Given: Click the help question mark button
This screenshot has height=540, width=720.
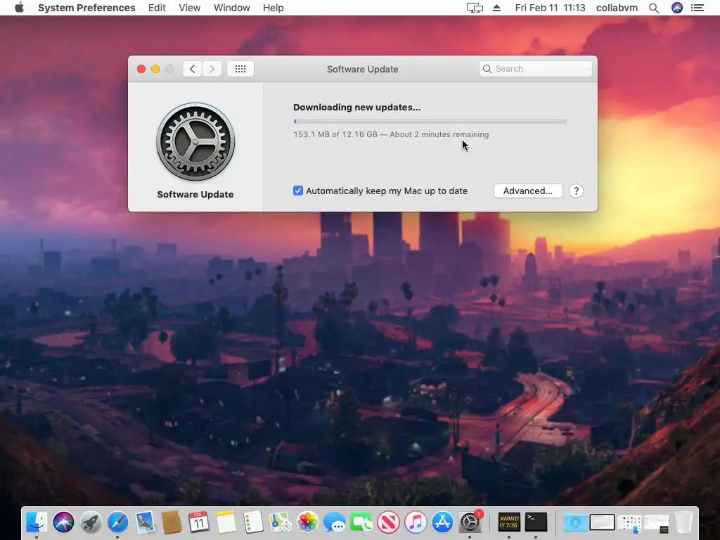Looking at the screenshot, I should coord(576,191).
